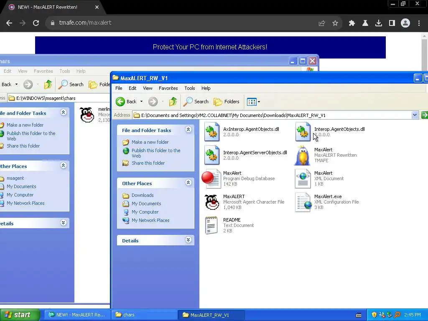This screenshot has width=428, height=321.
Task: Collapse Other Places panel in chars window
Action: coord(64,166)
